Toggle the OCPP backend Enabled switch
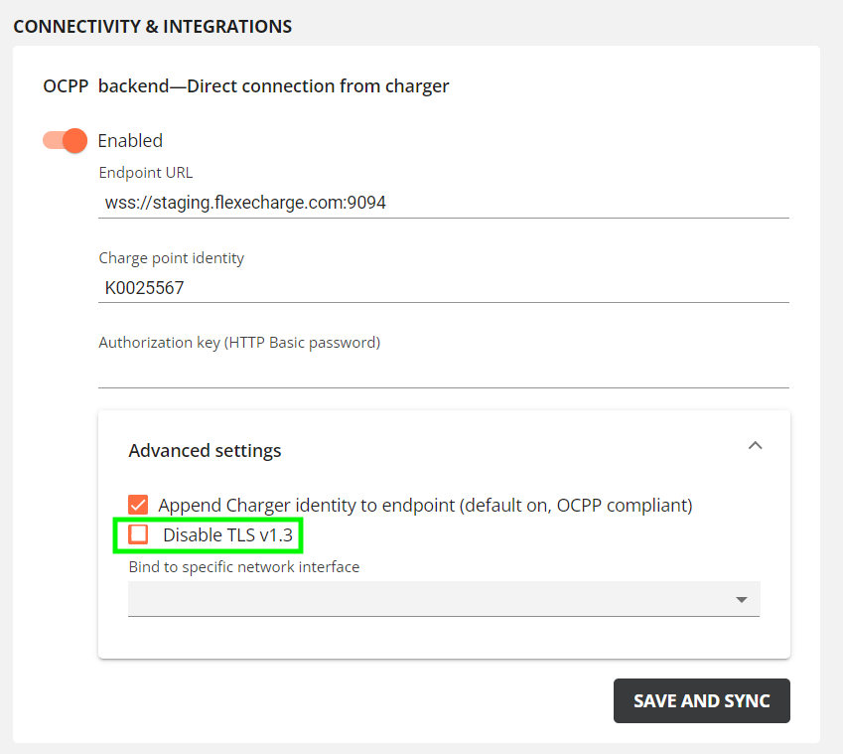Viewport: 843px width, 754px height. 66,141
